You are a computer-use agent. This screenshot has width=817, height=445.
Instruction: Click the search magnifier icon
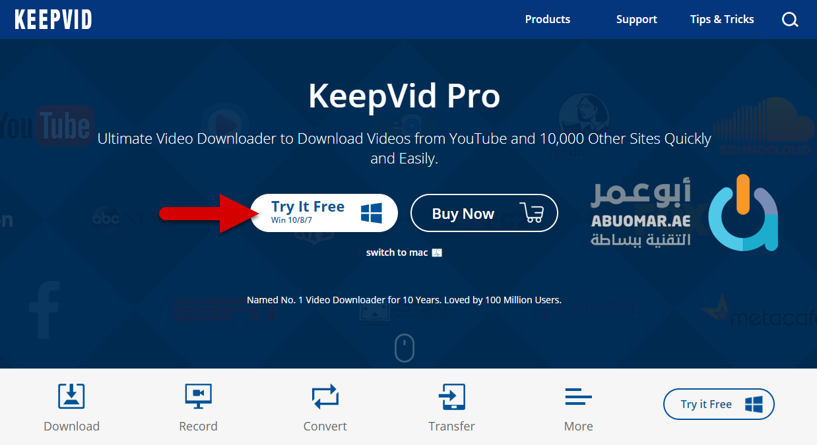point(790,20)
